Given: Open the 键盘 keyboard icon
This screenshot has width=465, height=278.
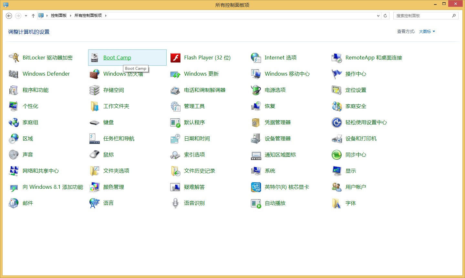Looking at the screenshot, I should pyautogui.click(x=95, y=122).
